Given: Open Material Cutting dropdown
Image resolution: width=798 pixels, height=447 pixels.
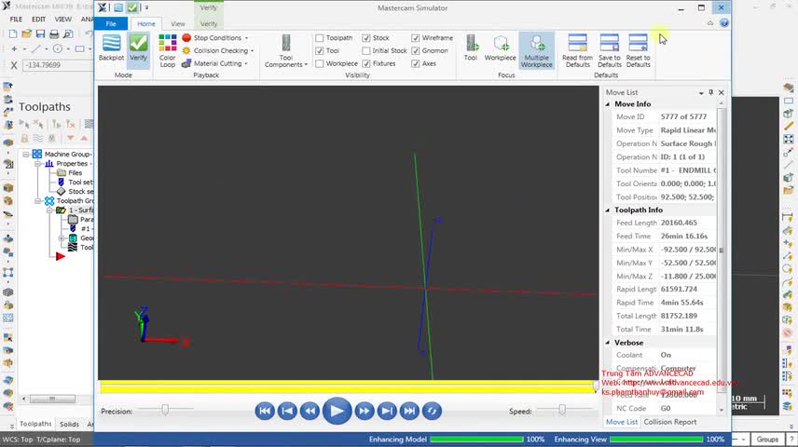Looking at the screenshot, I should pyautogui.click(x=214, y=63).
